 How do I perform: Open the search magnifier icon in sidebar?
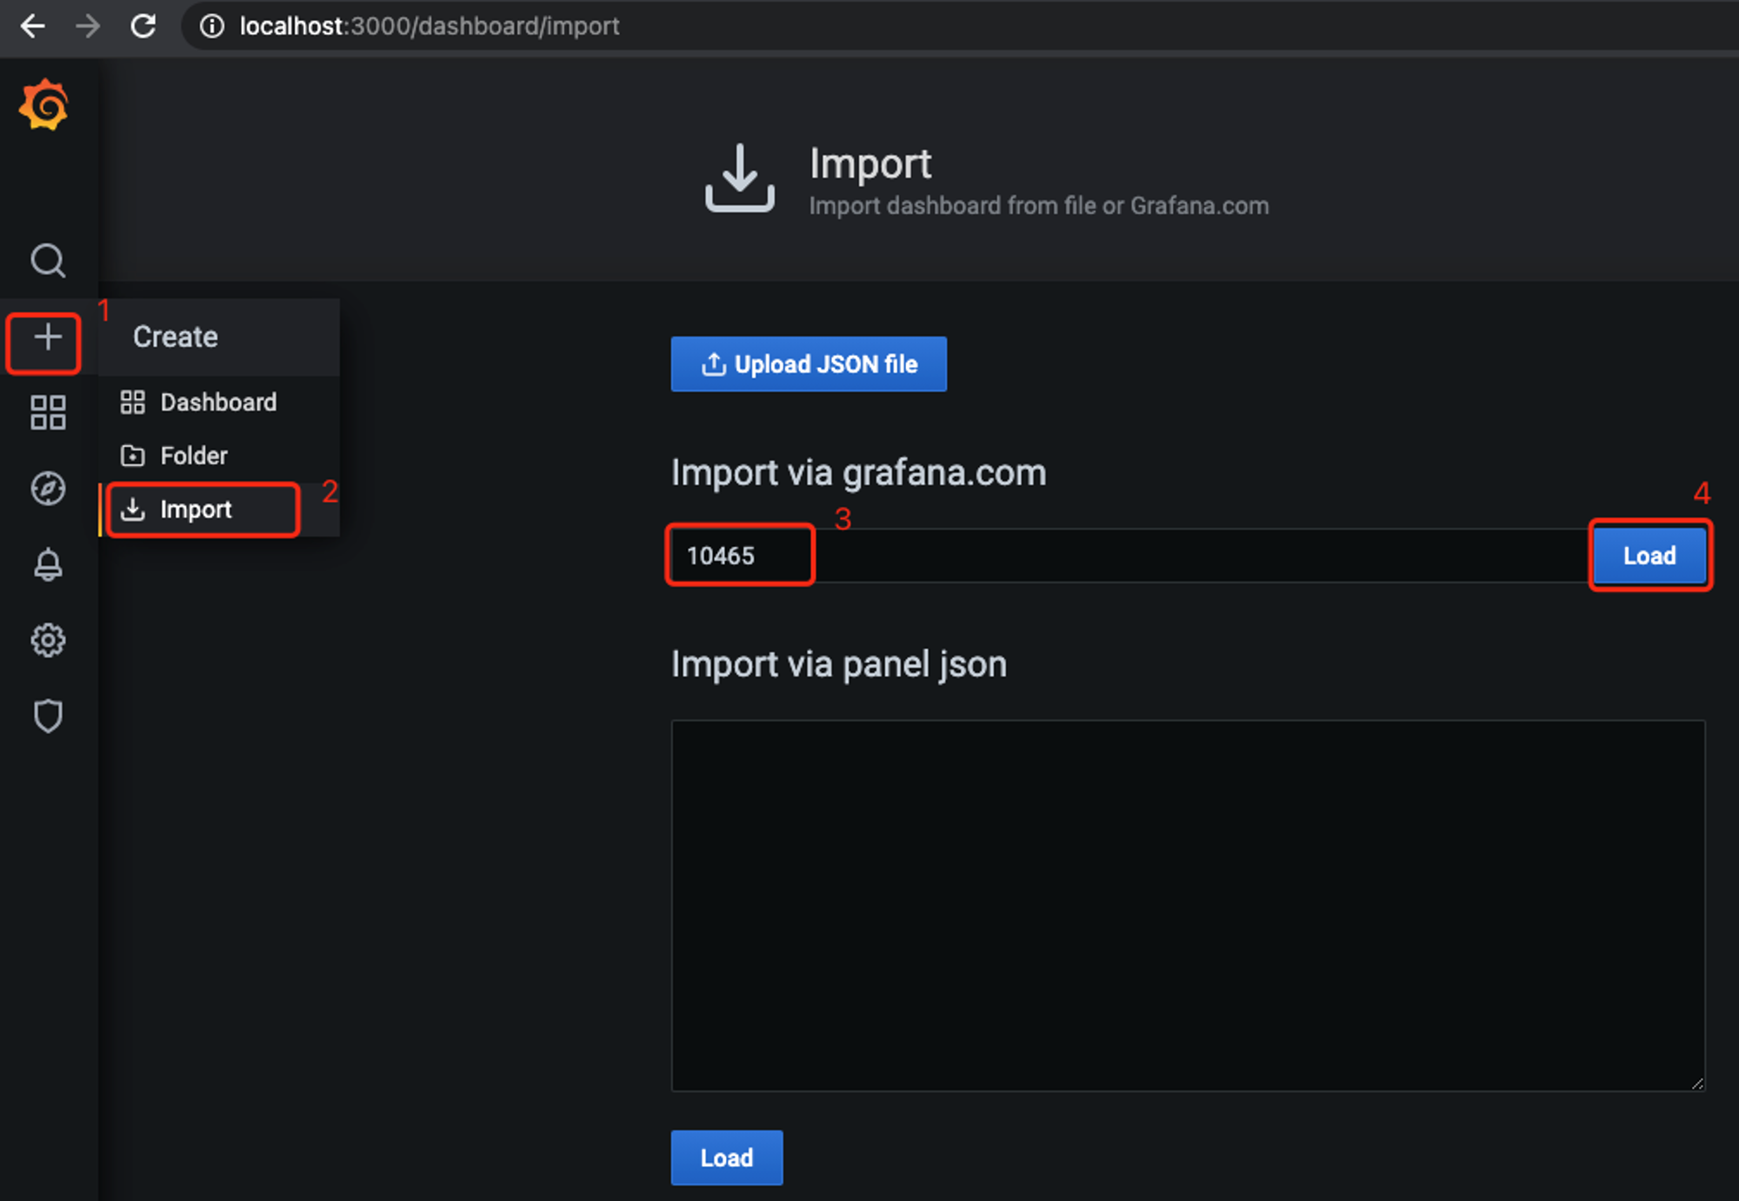(x=48, y=260)
